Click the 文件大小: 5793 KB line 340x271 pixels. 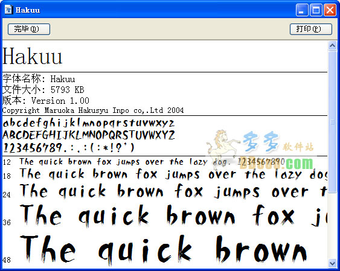click(x=43, y=89)
